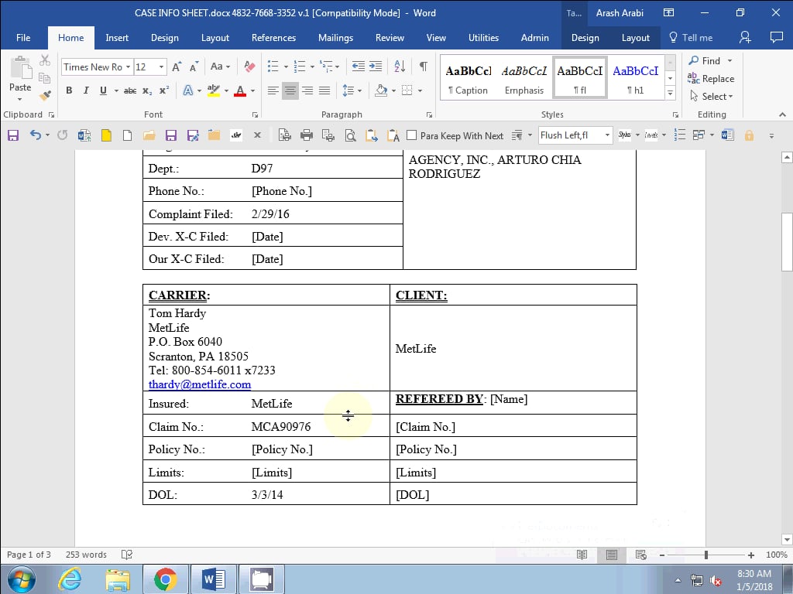The height and width of the screenshot is (594, 793).
Task: Switch to Web Layout view
Action: coord(640,555)
